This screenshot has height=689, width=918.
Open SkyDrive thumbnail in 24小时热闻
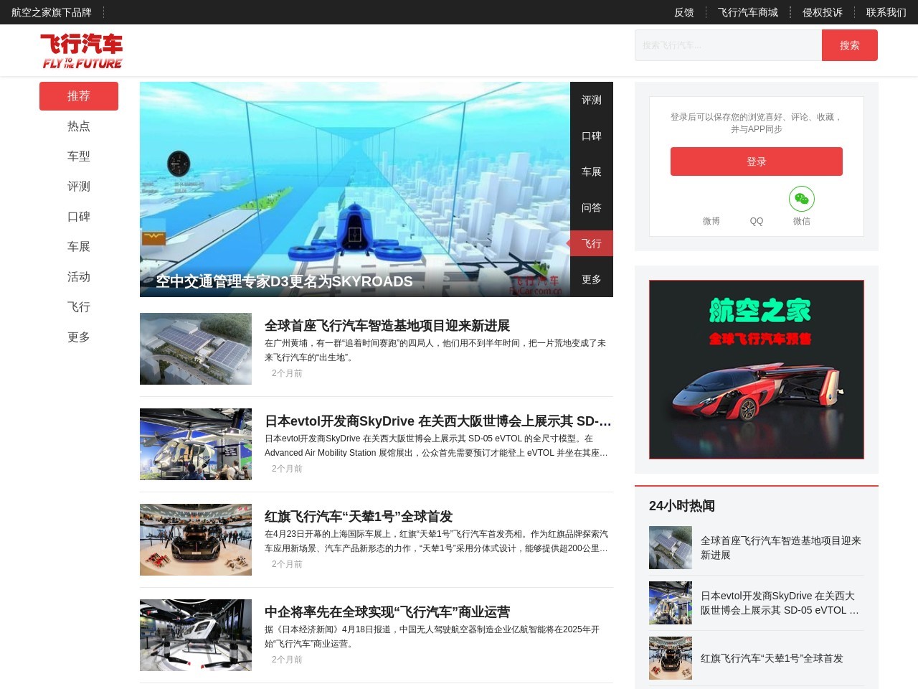pyautogui.click(x=671, y=603)
